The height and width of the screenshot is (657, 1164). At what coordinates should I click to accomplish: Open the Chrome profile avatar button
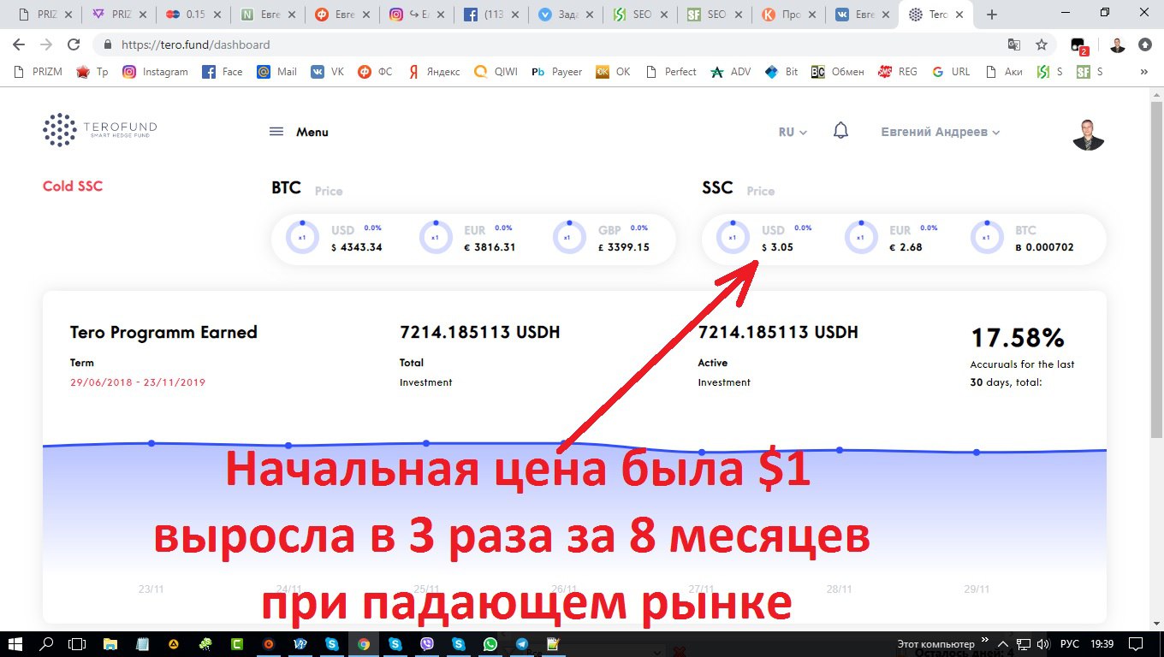1118,44
